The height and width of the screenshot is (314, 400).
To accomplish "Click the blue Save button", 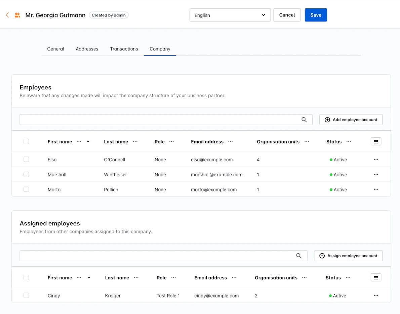I will (x=316, y=15).
